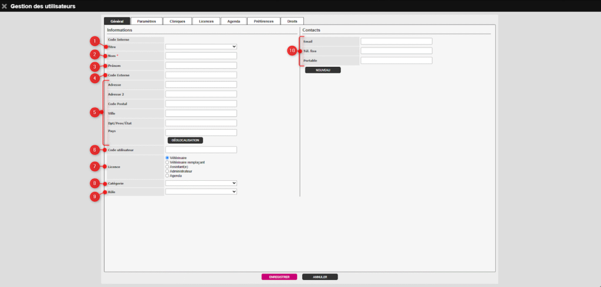The width and height of the screenshot is (601, 287).
Task: Save the user with Enregistrer
Action: 279,276
